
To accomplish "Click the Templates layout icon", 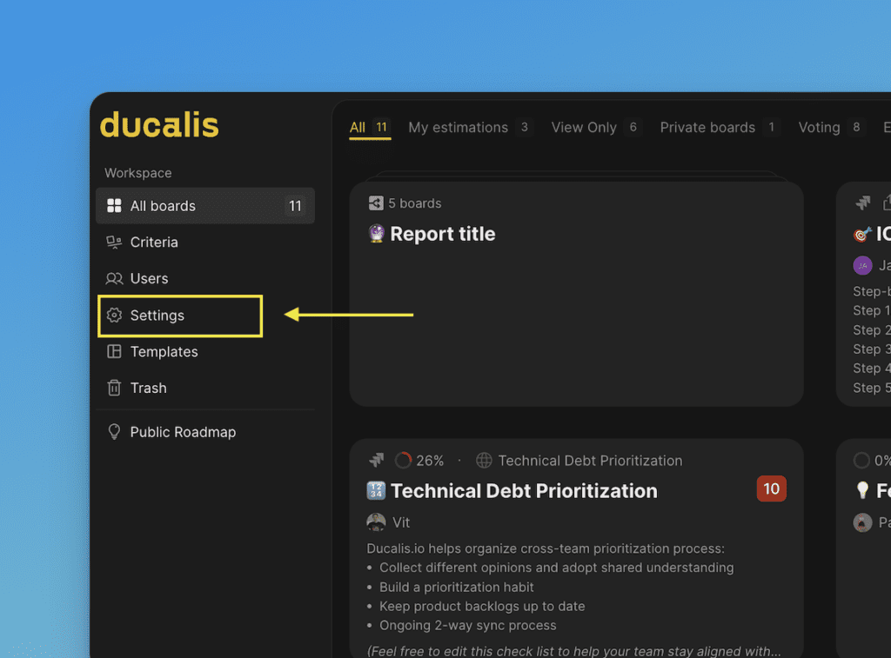I will pos(114,352).
